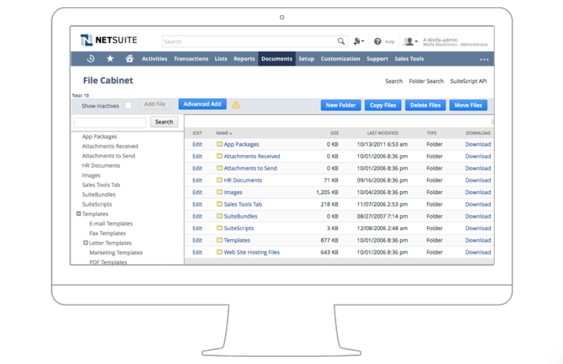Select E-mail Templates in folder tree

(111, 223)
